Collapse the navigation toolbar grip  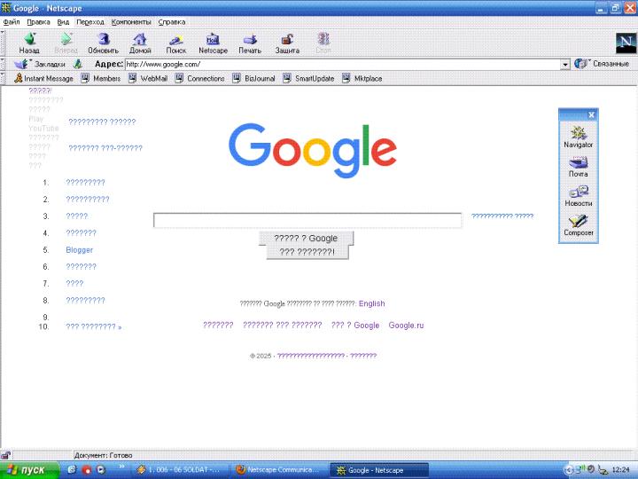[3, 43]
